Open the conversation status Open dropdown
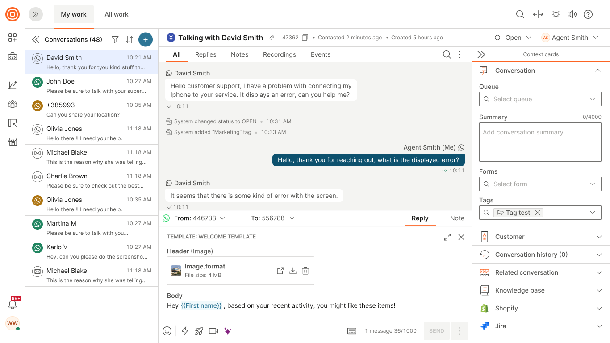 pos(513,38)
